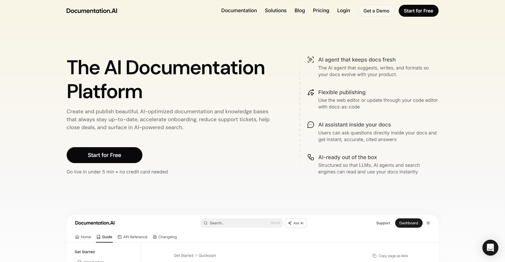Switch to the Changelog tab
Image resolution: width=505 pixels, height=262 pixels.
pos(165,237)
